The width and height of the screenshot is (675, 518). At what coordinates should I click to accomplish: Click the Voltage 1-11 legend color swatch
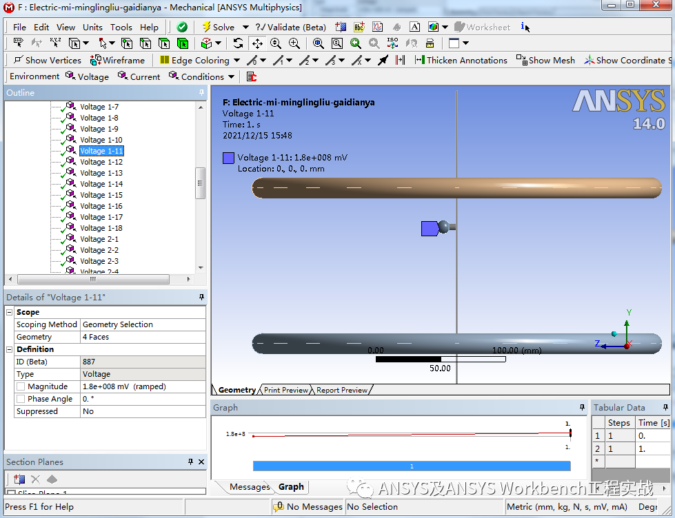[228, 158]
